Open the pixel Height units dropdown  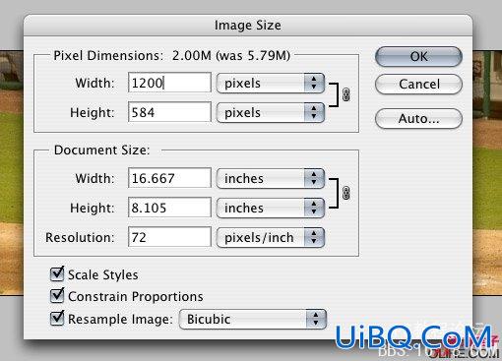click(271, 112)
